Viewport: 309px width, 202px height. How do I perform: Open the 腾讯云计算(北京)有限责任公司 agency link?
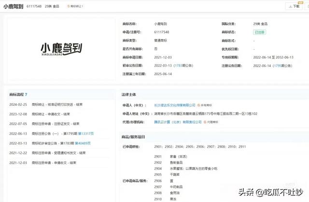pos(178,122)
